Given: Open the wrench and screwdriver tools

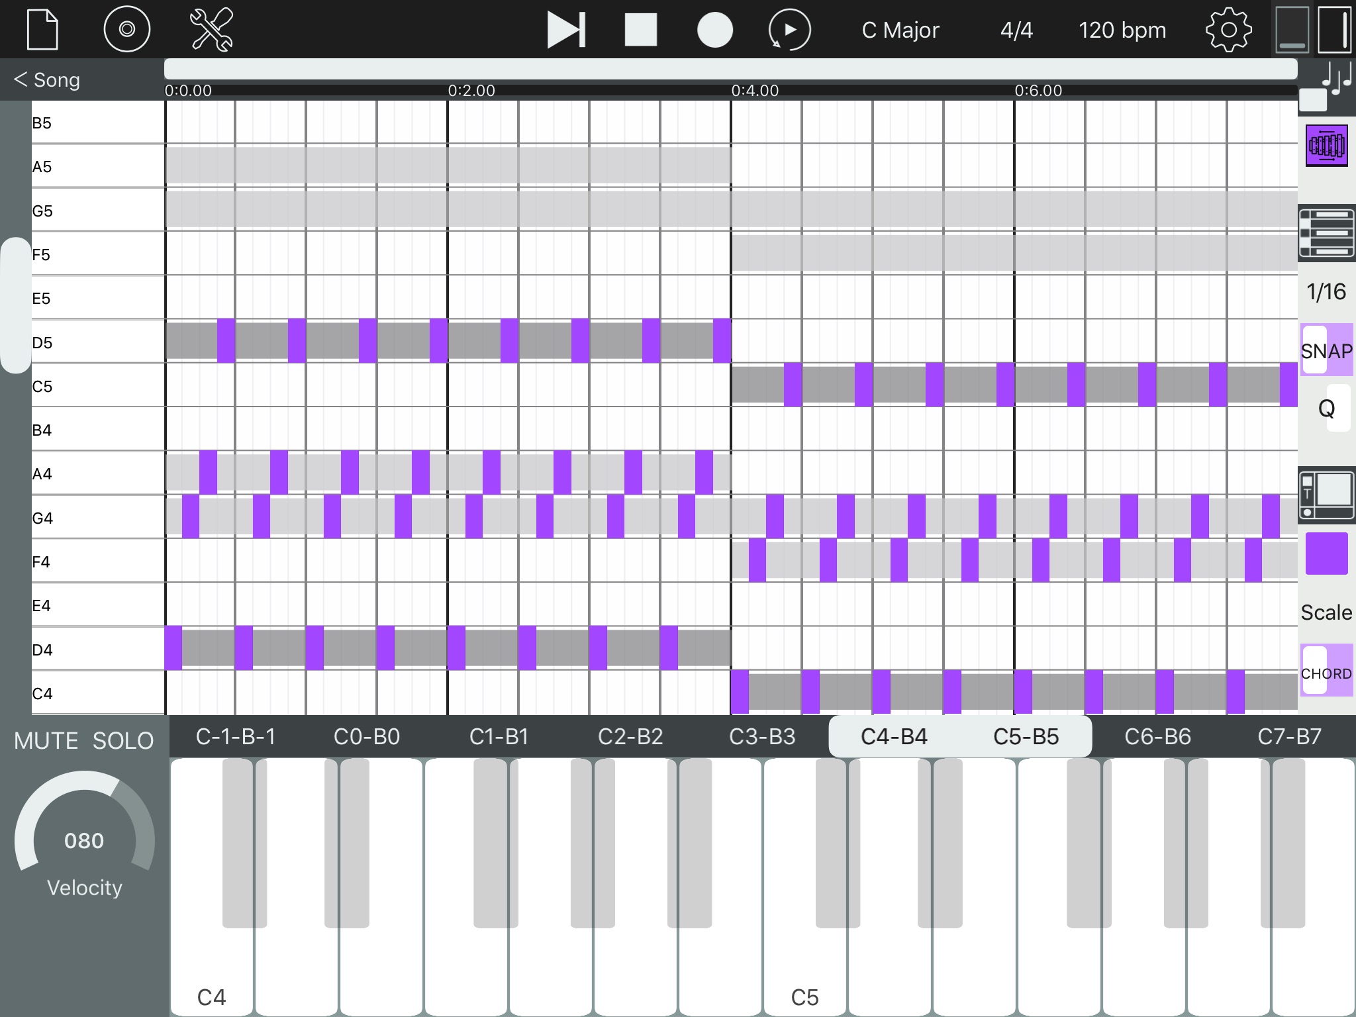Looking at the screenshot, I should 211,29.
